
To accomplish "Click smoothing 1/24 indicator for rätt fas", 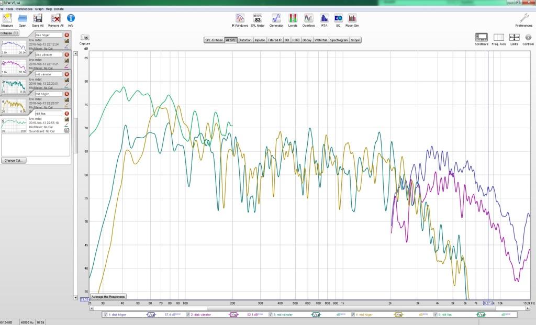I will (481, 315).
